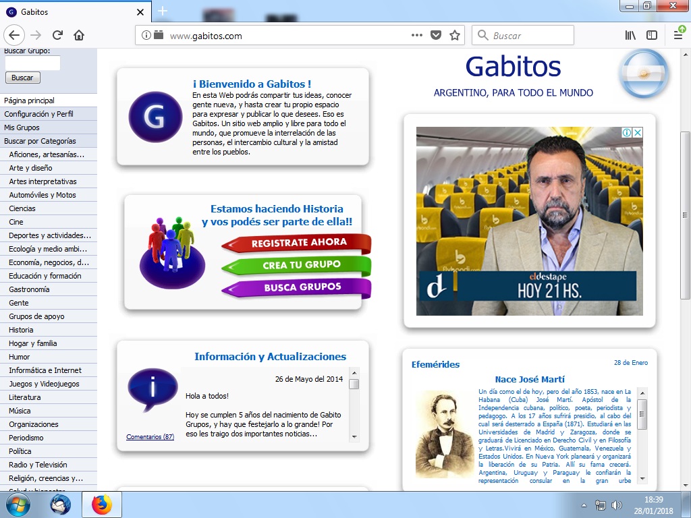Image resolution: width=691 pixels, height=518 pixels.
Task: Reload the current page
Action: click(x=57, y=35)
